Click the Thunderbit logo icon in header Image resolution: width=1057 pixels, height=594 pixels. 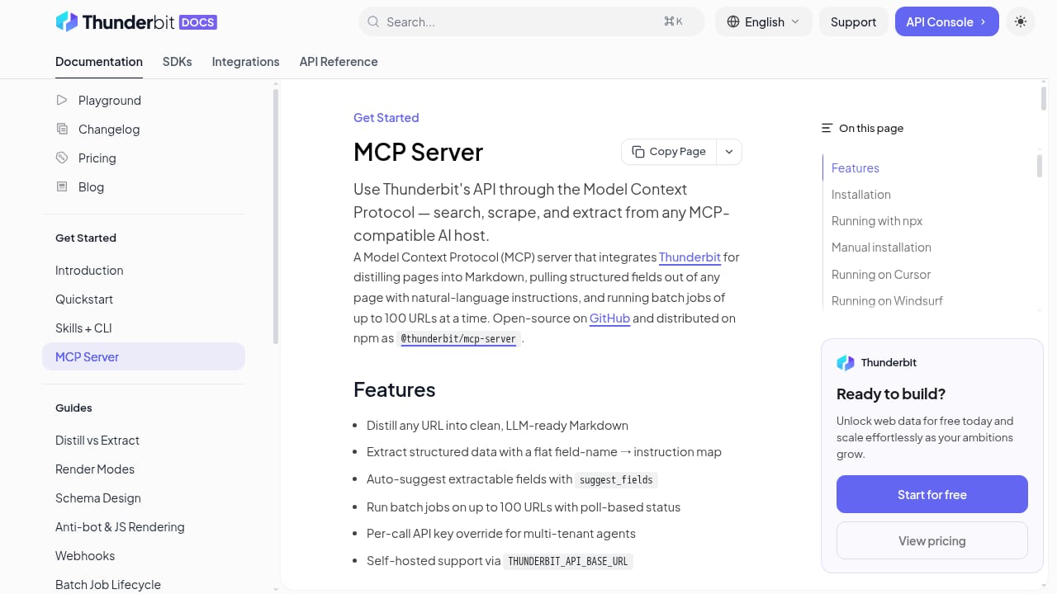(66, 21)
